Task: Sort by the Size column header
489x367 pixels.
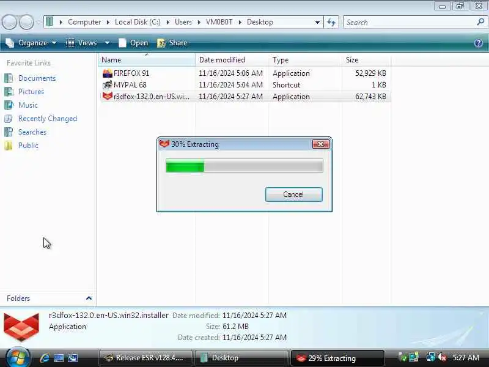Action: [x=366, y=60]
